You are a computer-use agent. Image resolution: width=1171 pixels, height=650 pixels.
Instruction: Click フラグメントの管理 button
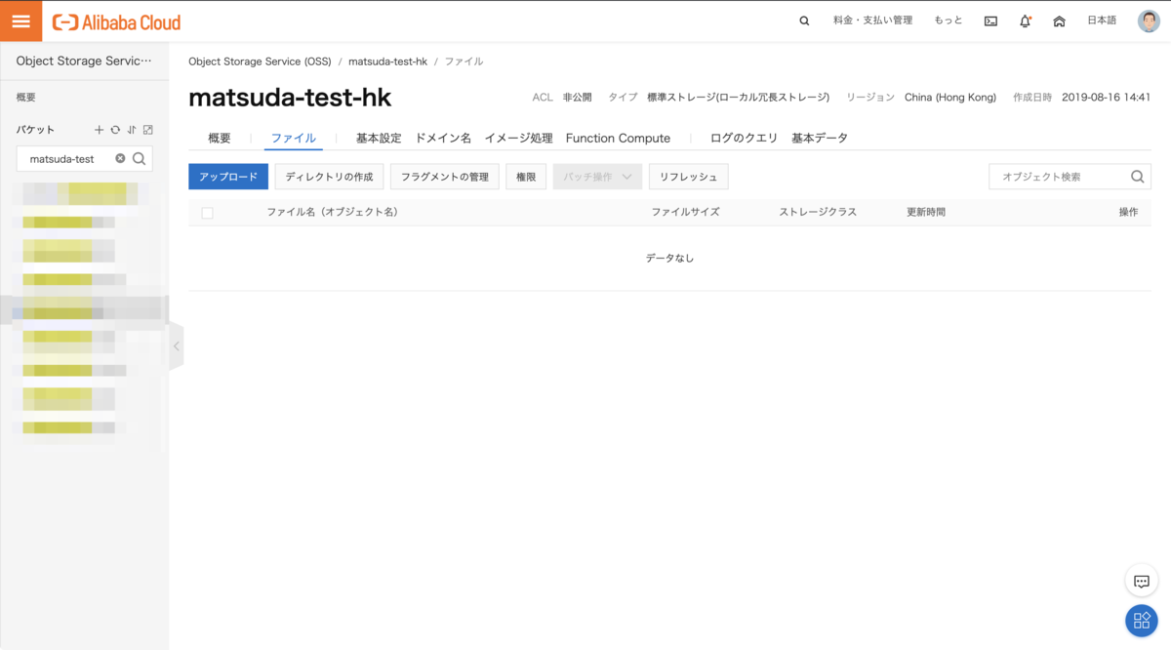coord(445,177)
